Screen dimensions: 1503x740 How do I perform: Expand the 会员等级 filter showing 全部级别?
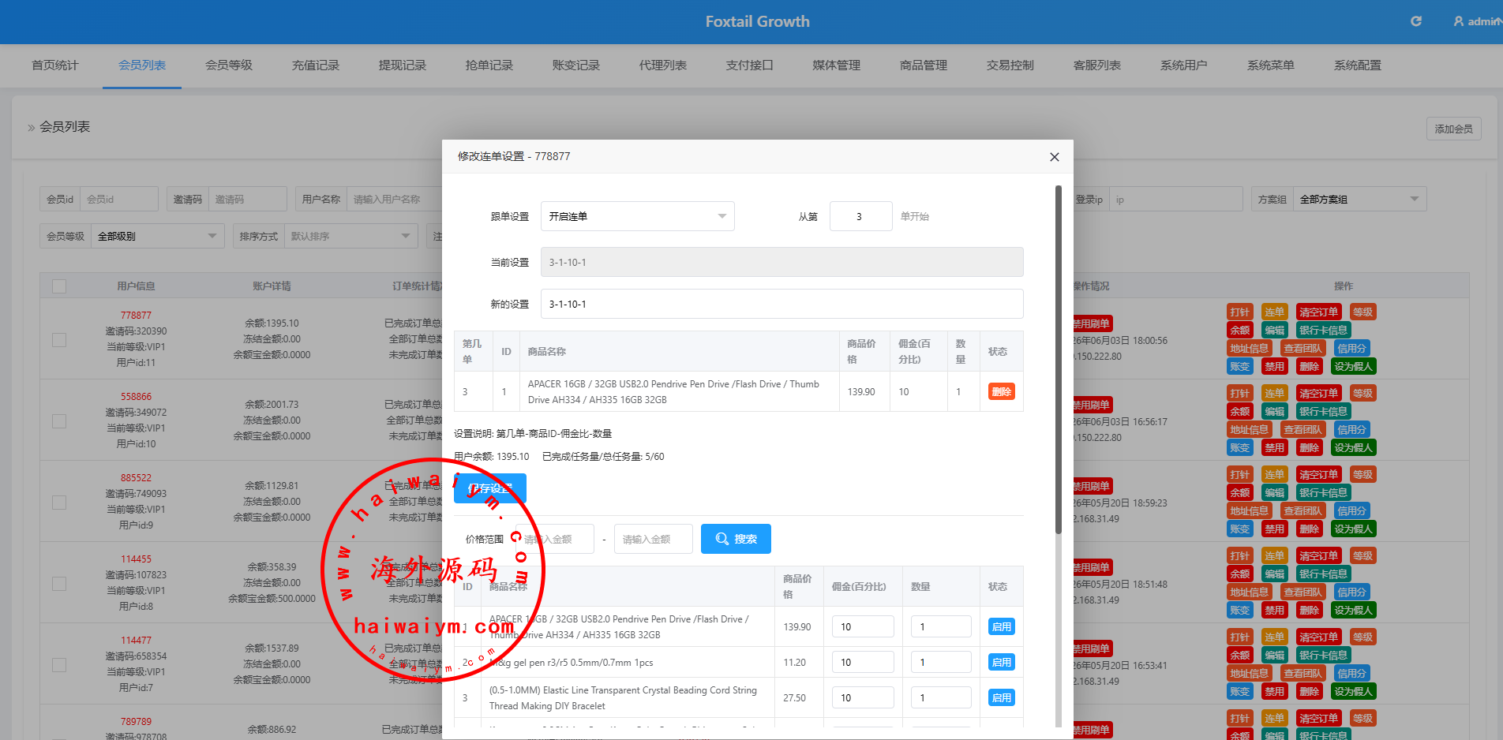click(x=158, y=237)
